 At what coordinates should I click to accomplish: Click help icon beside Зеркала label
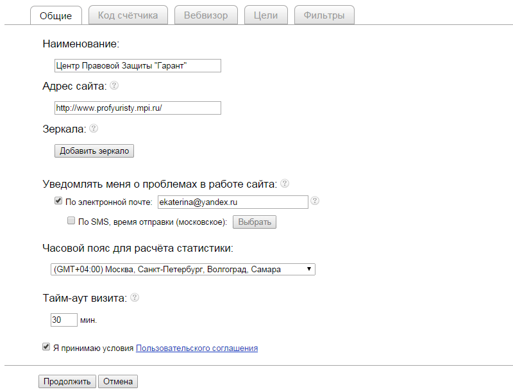pos(94,128)
